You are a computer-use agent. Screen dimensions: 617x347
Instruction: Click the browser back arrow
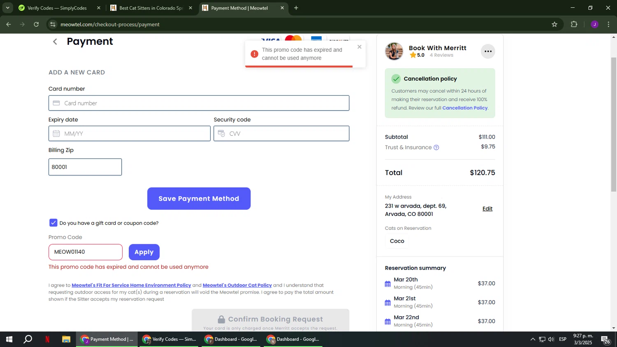click(x=9, y=25)
